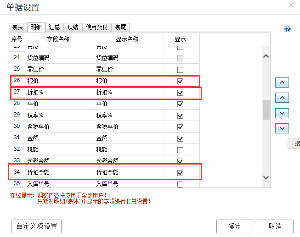
Task: Click the move-down arrow button
Action: (282, 113)
